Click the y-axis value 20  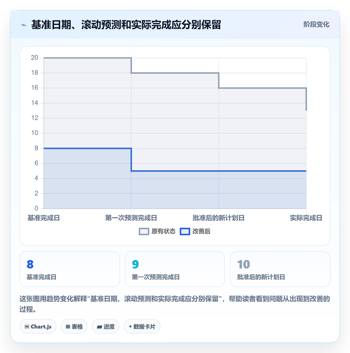pos(34,58)
